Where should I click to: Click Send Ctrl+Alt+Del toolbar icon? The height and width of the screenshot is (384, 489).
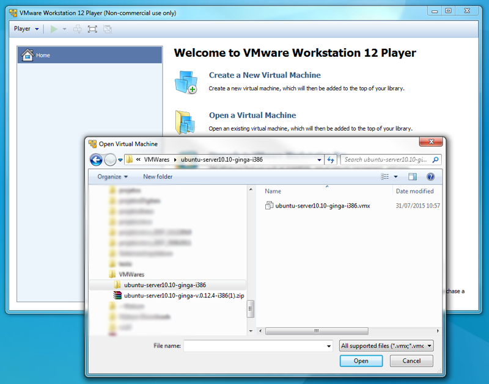[x=78, y=29]
